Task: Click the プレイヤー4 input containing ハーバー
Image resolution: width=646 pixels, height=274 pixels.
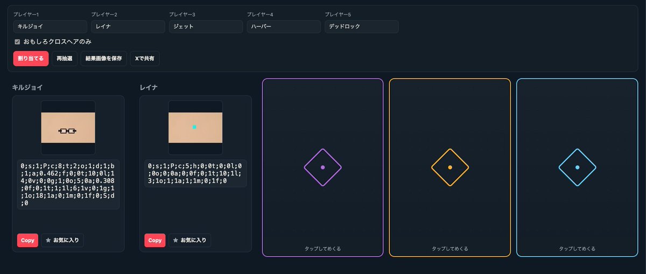Action: [x=284, y=26]
